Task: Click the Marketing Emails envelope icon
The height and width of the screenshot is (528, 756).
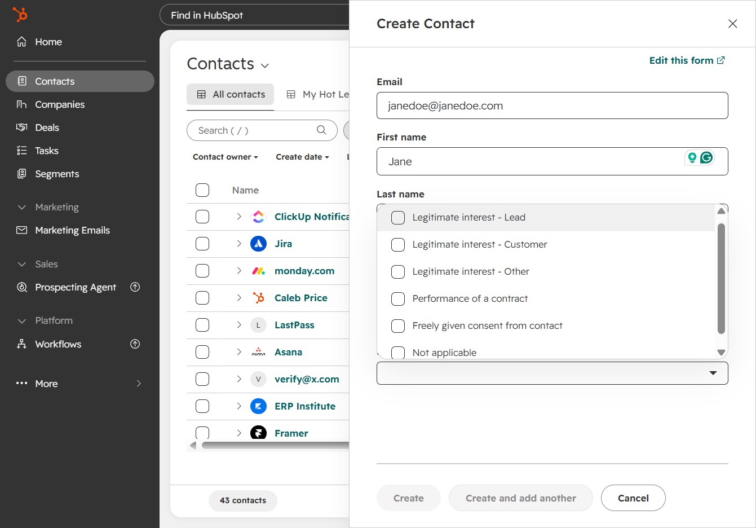Action: click(x=22, y=230)
